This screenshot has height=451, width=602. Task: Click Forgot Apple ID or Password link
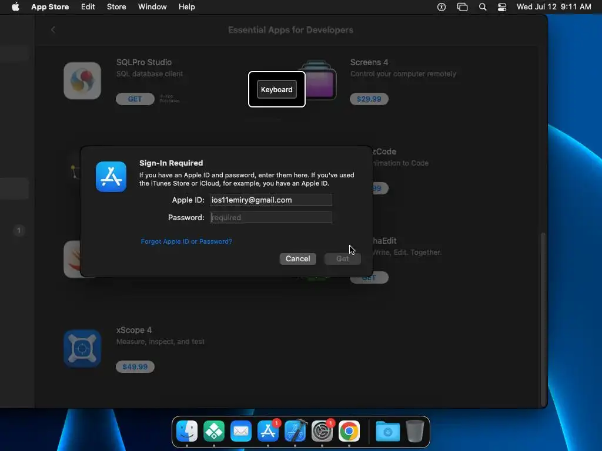[x=186, y=241]
